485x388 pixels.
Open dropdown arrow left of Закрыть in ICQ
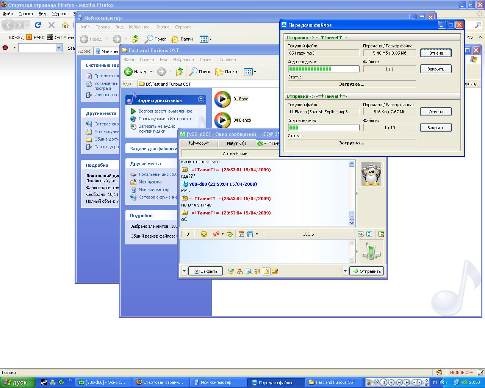pyautogui.click(x=184, y=271)
